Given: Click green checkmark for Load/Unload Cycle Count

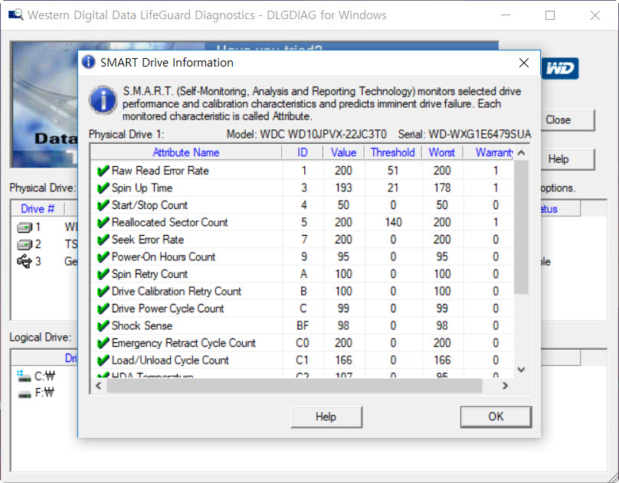Looking at the screenshot, I should [x=103, y=360].
